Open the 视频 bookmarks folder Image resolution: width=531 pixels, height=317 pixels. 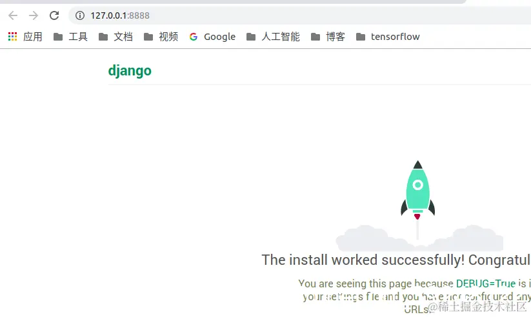(161, 37)
